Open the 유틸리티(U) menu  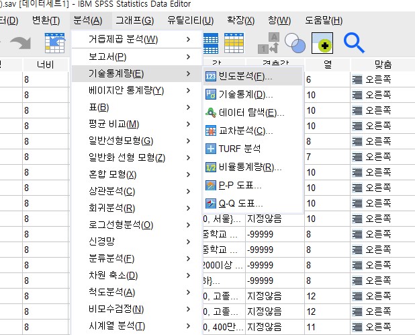point(191,20)
